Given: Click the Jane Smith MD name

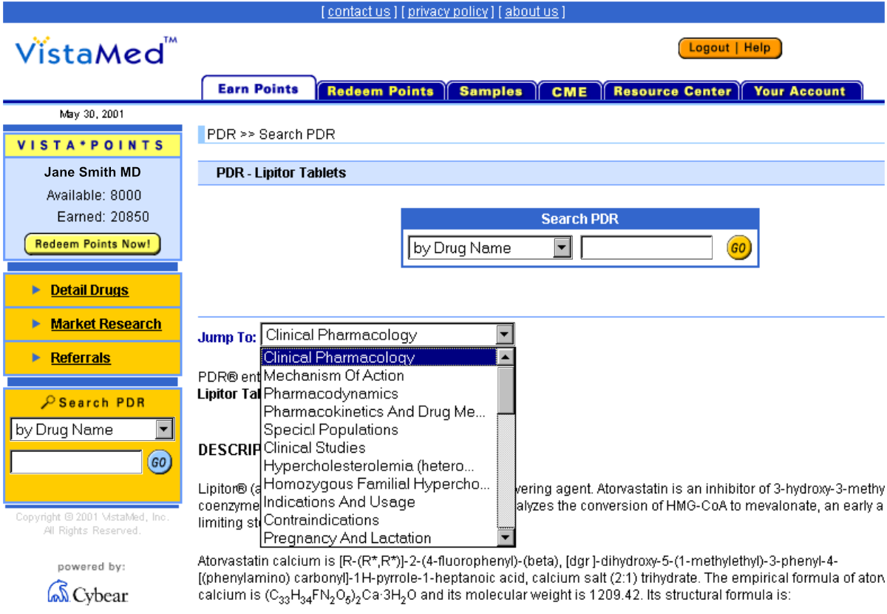Looking at the screenshot, I should [92, 172].
